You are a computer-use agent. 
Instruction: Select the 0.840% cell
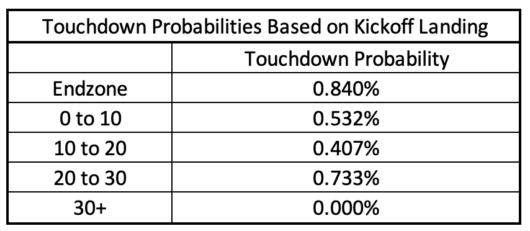[346, 89]
